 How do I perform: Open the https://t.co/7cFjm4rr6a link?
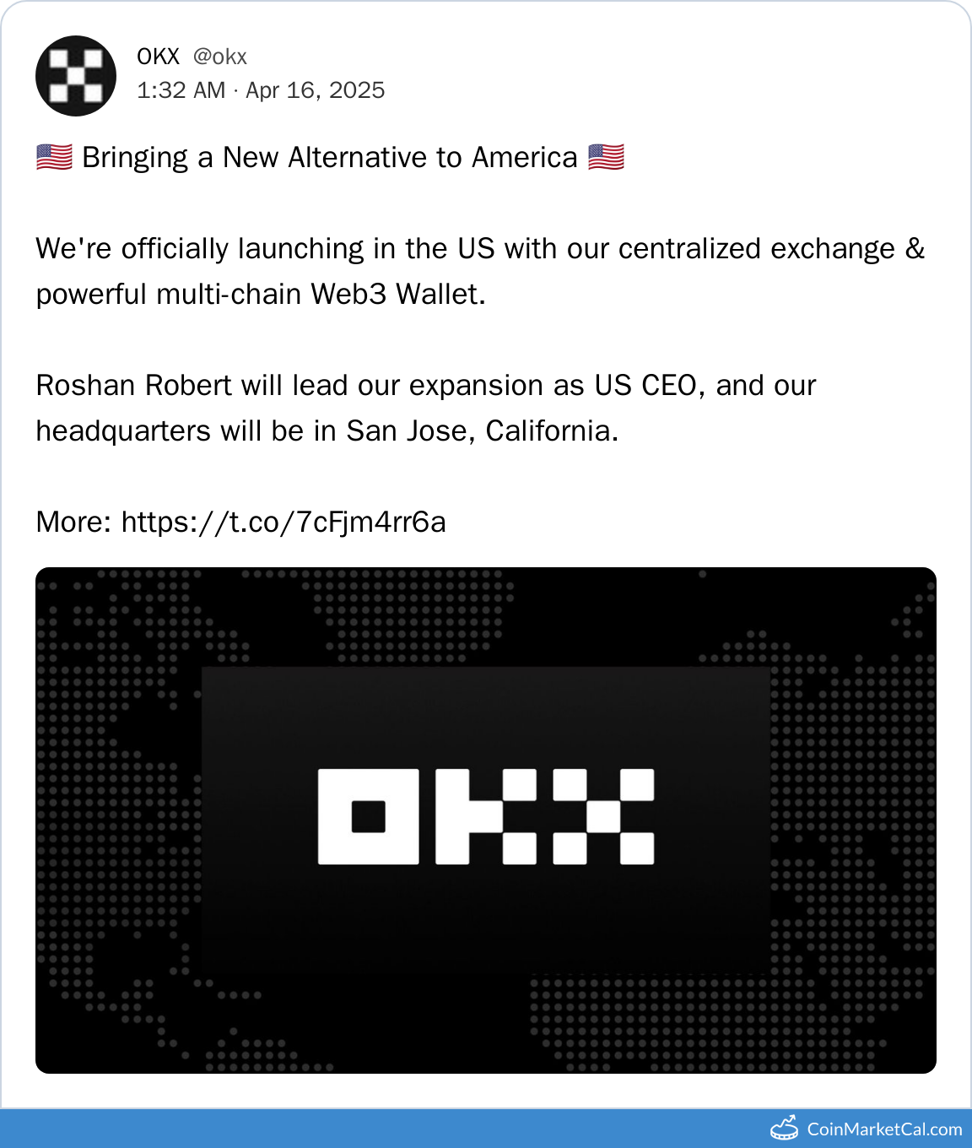[283, 523]
